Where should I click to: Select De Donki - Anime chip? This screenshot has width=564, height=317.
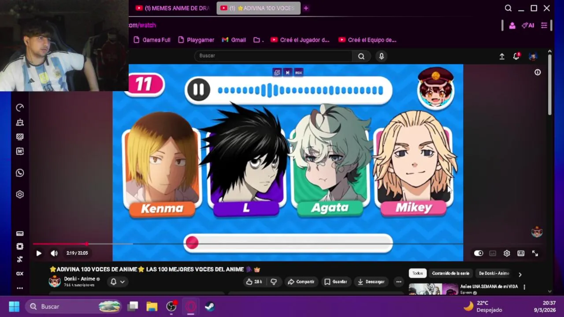[x=494, y=273]
